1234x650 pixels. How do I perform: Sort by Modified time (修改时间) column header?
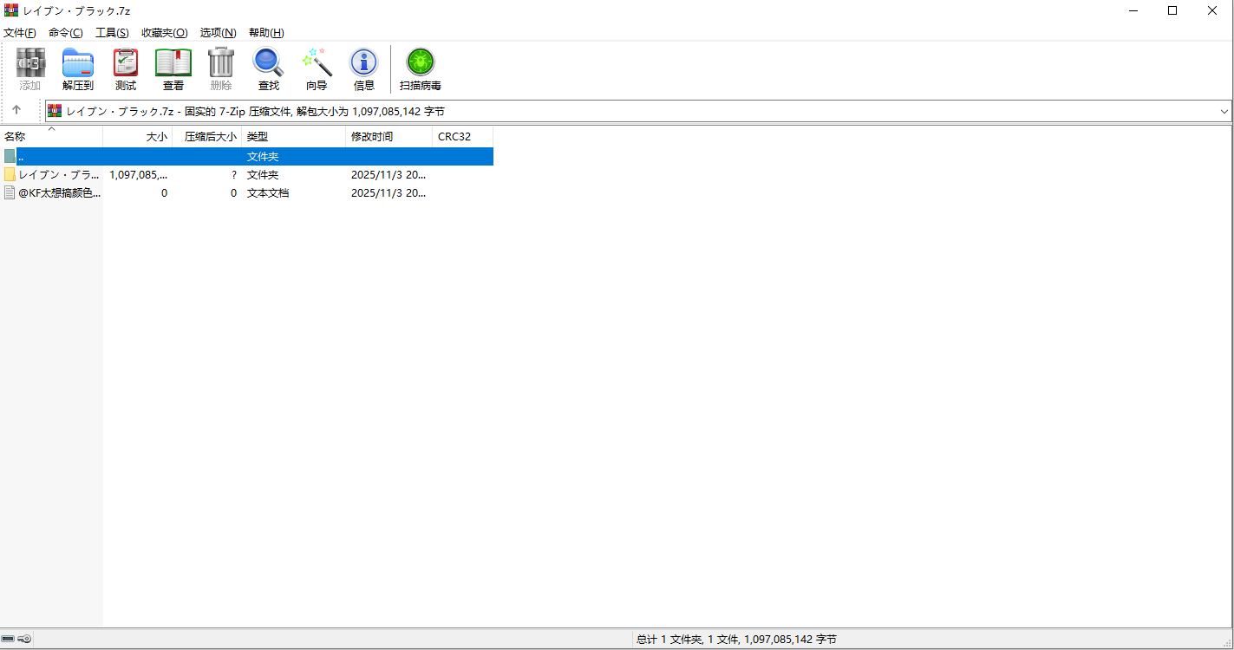pos(372,136)
